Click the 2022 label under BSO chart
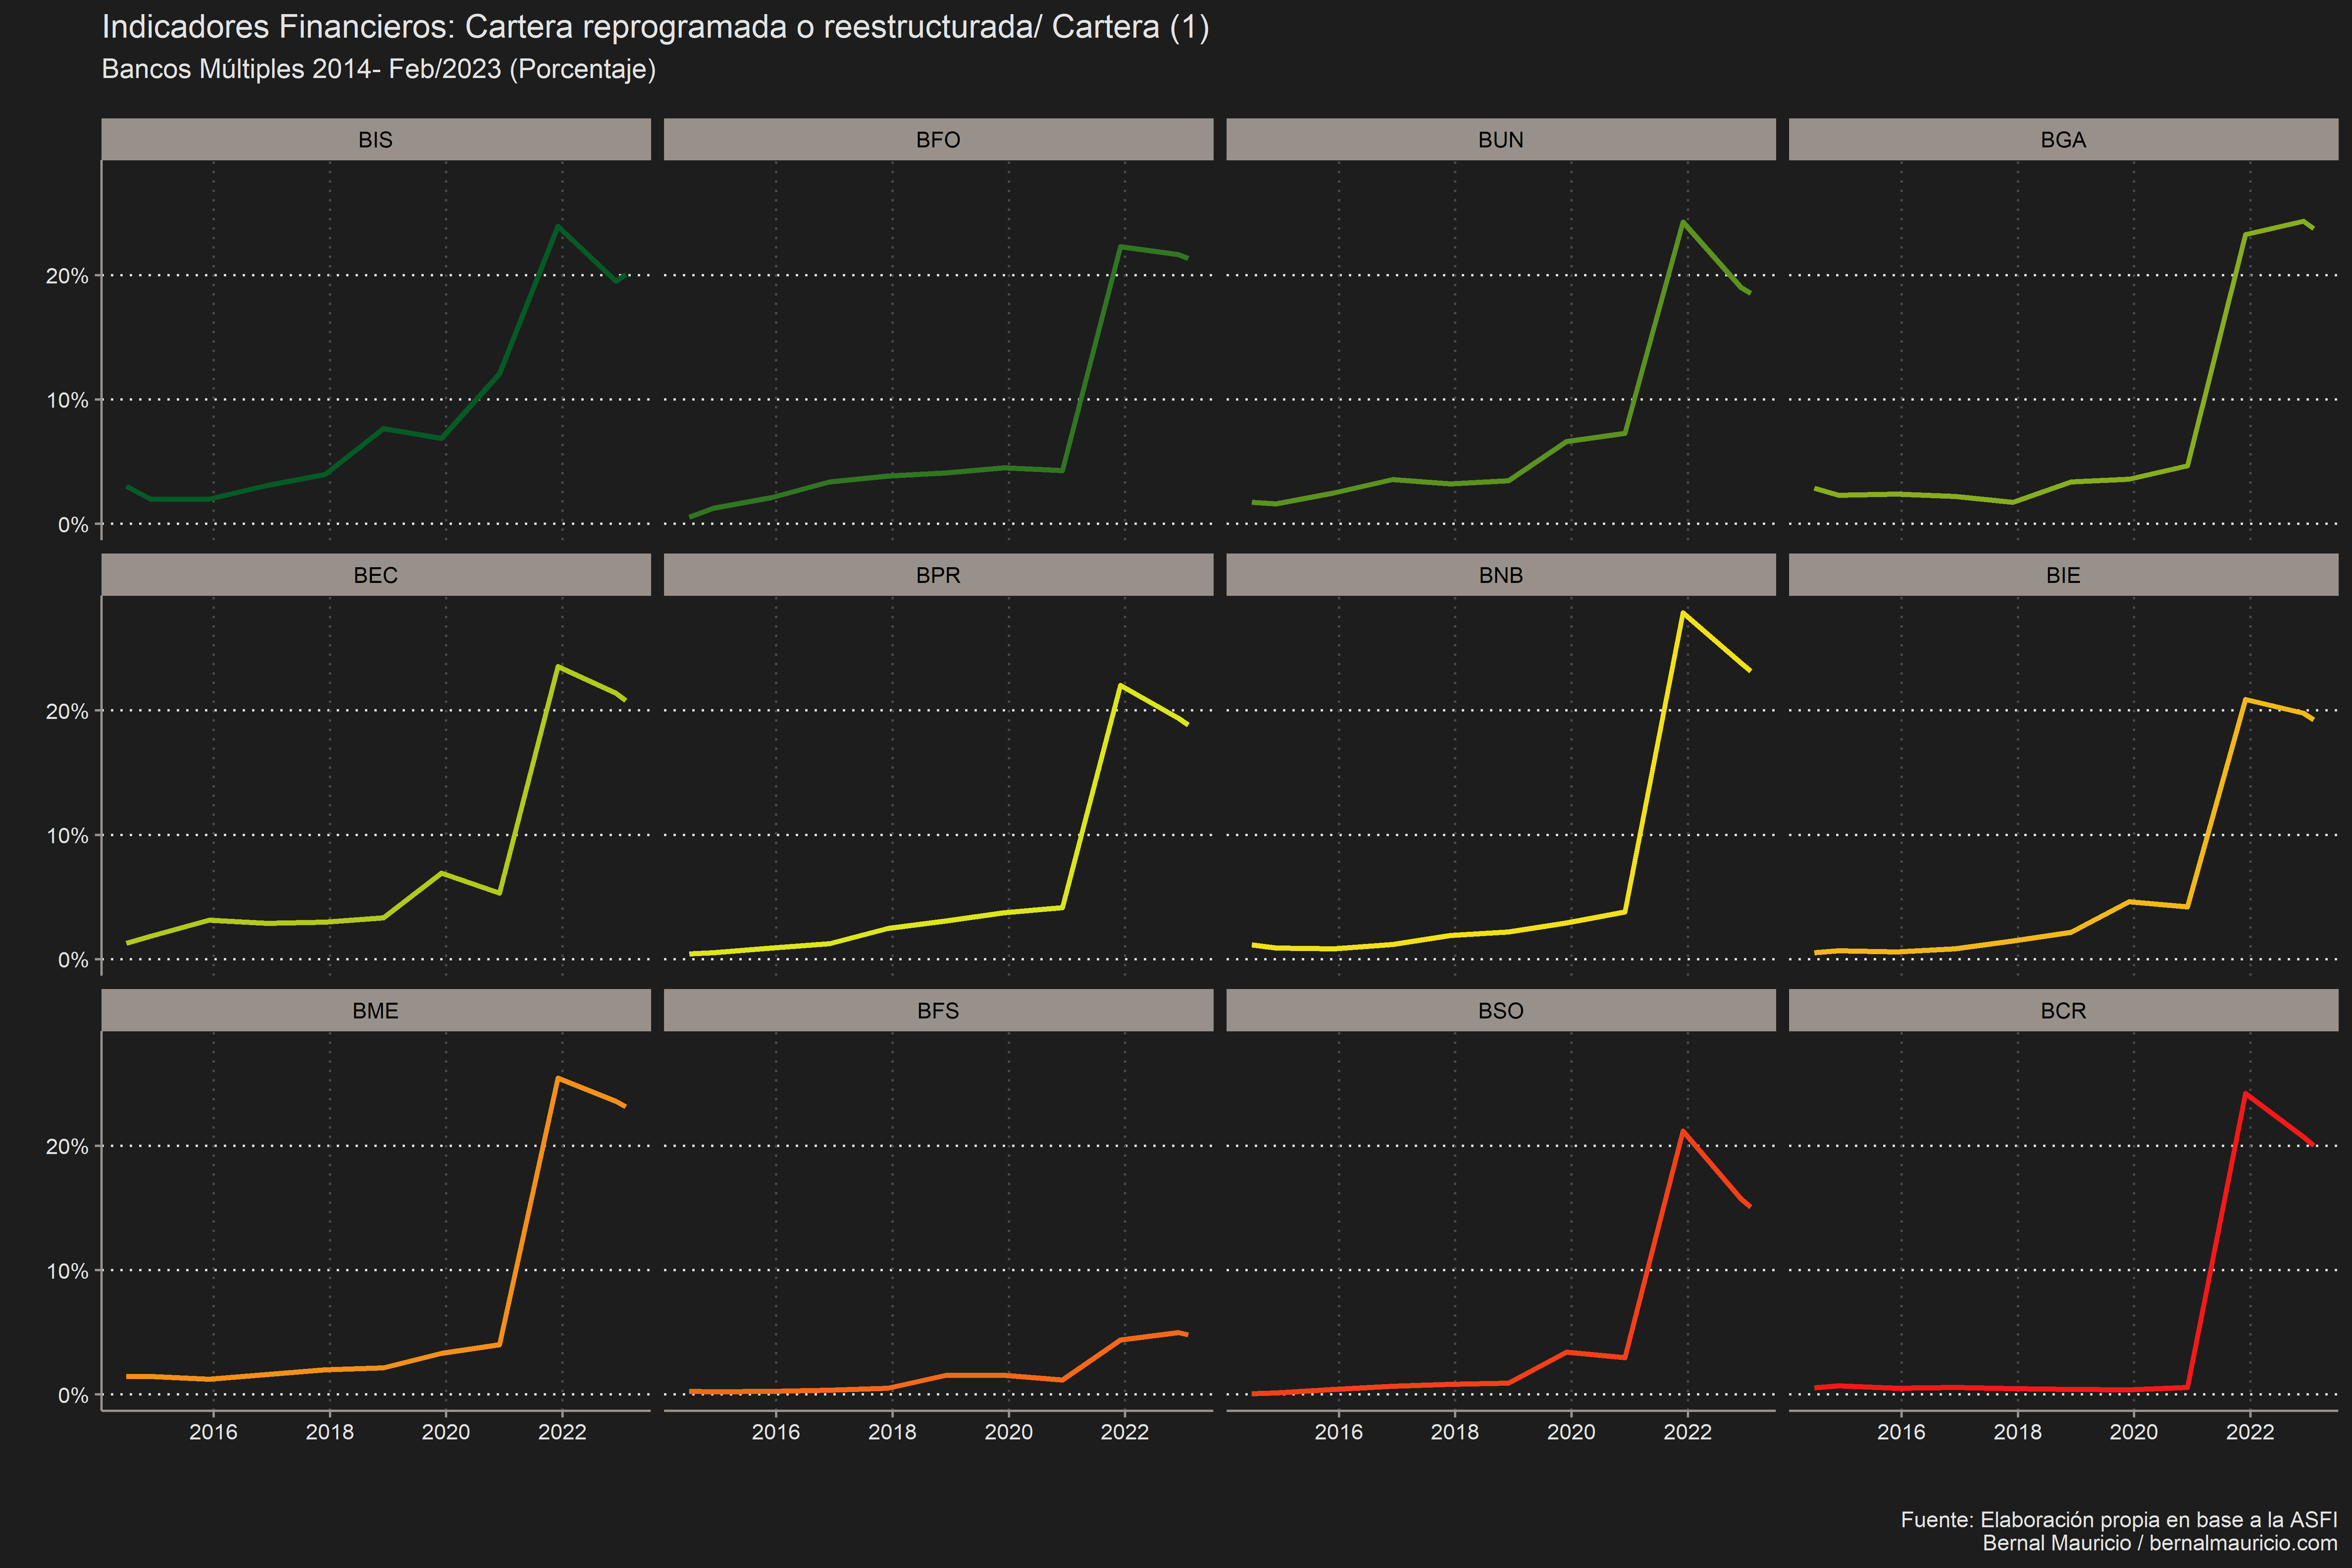2352x1568 pixels. (1688, 1432)
